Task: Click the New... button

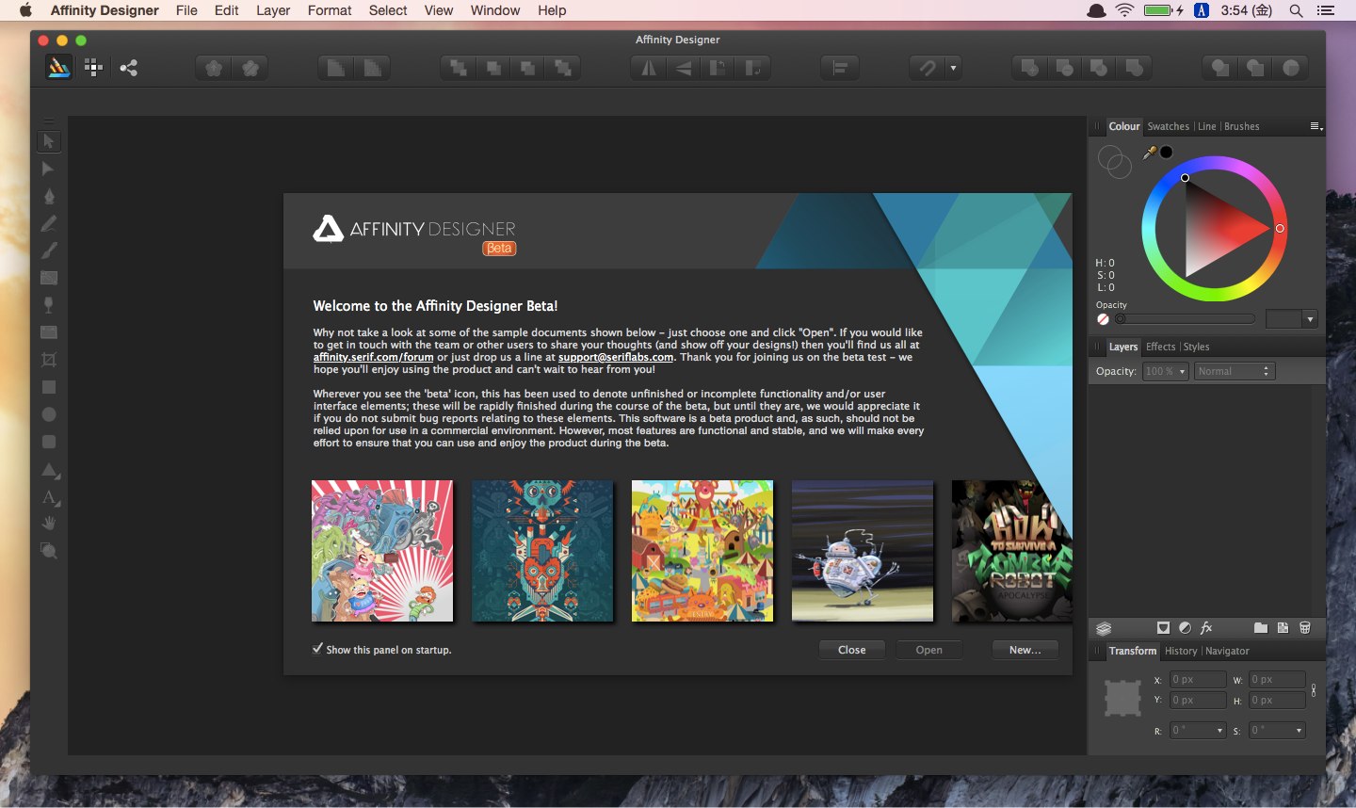Action: pyautogui.click(x=1025, y=650)
